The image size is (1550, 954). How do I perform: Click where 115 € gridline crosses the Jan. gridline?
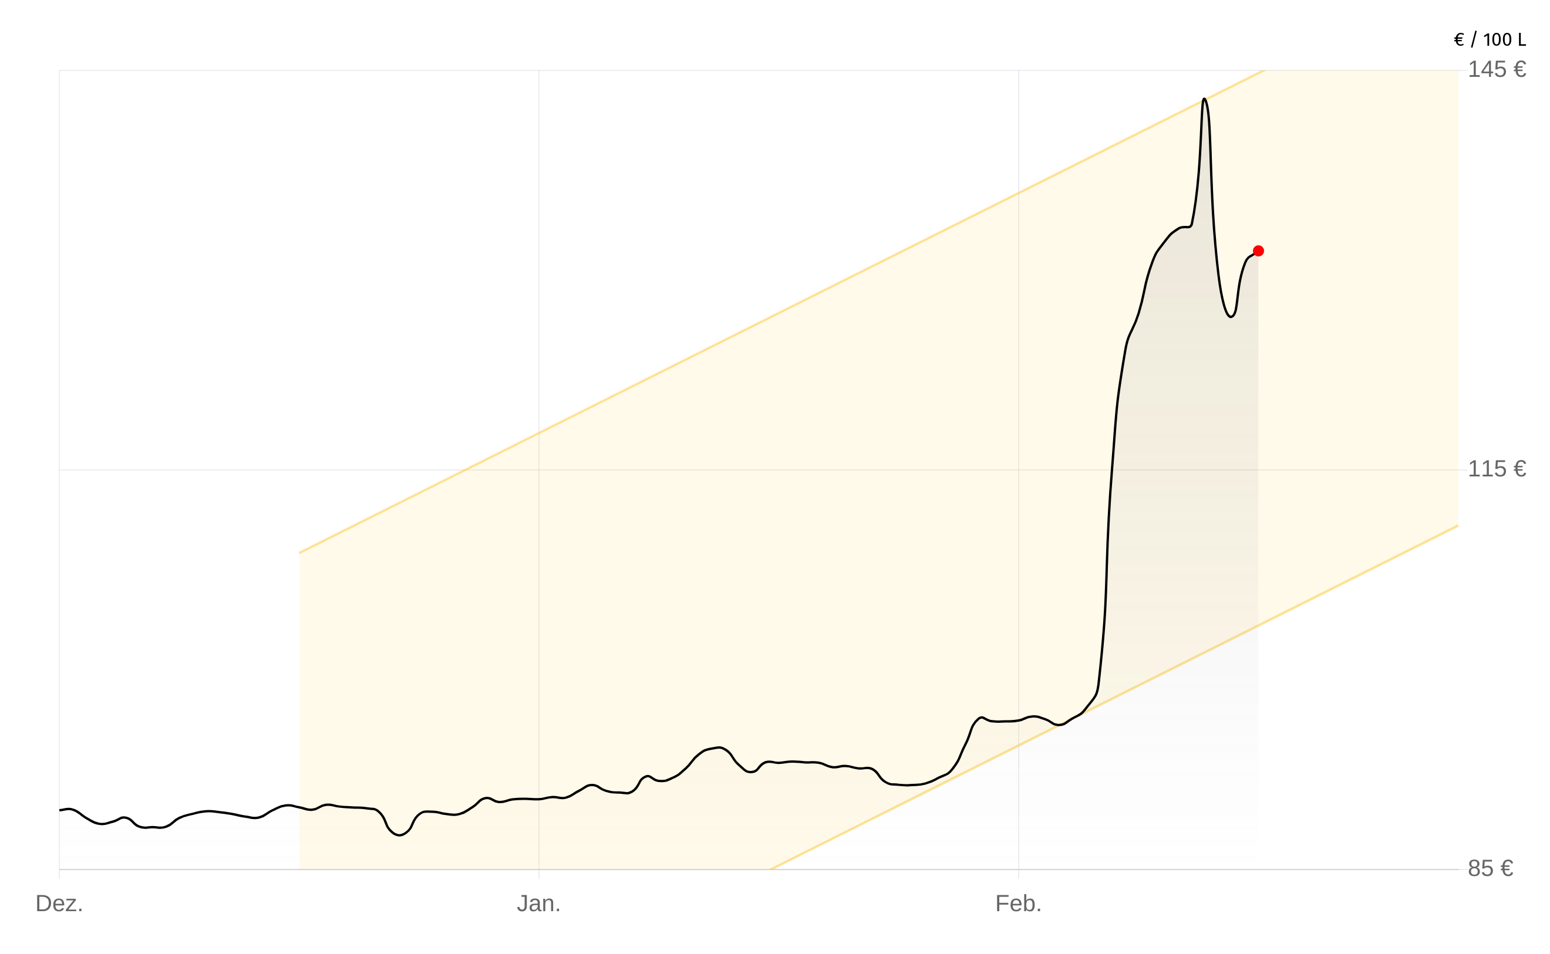(538, 470)
